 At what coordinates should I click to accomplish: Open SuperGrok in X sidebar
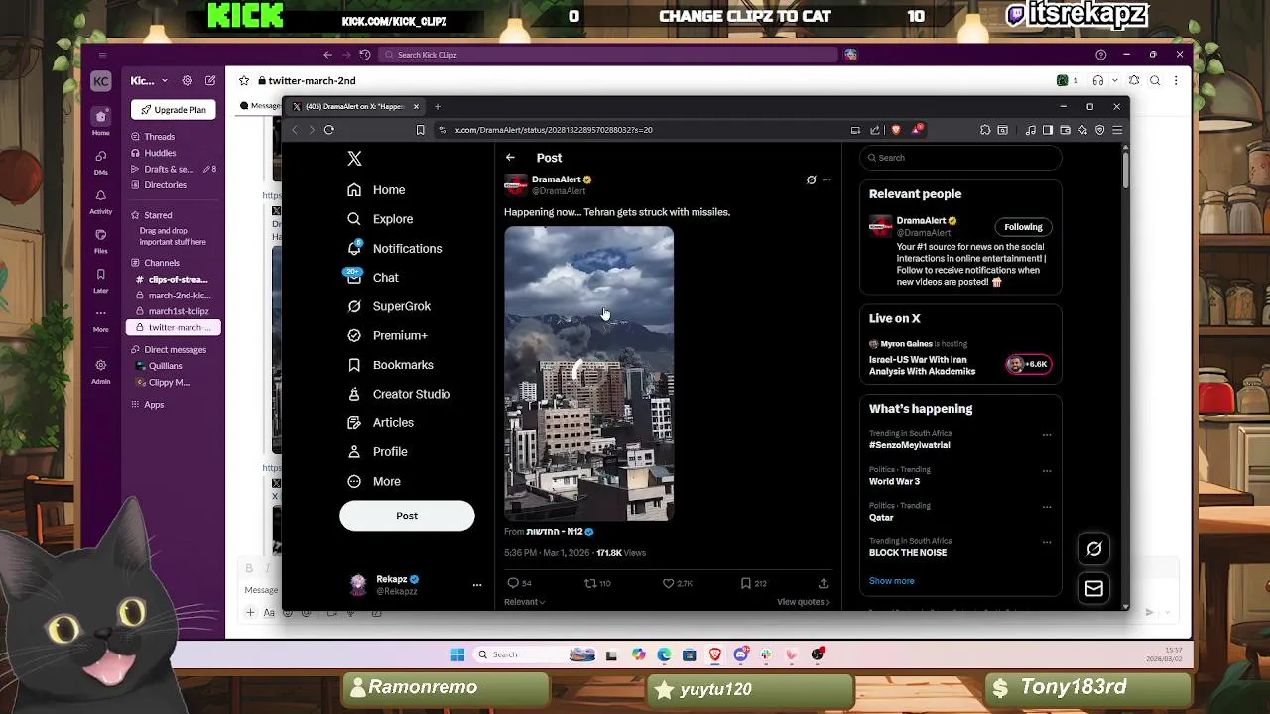pyautogui.click(x=389, y=306)
